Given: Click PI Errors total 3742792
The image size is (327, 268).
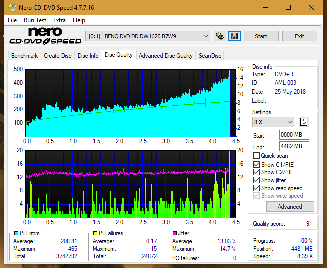Looking at the screenshot, I should pos(67,256).
